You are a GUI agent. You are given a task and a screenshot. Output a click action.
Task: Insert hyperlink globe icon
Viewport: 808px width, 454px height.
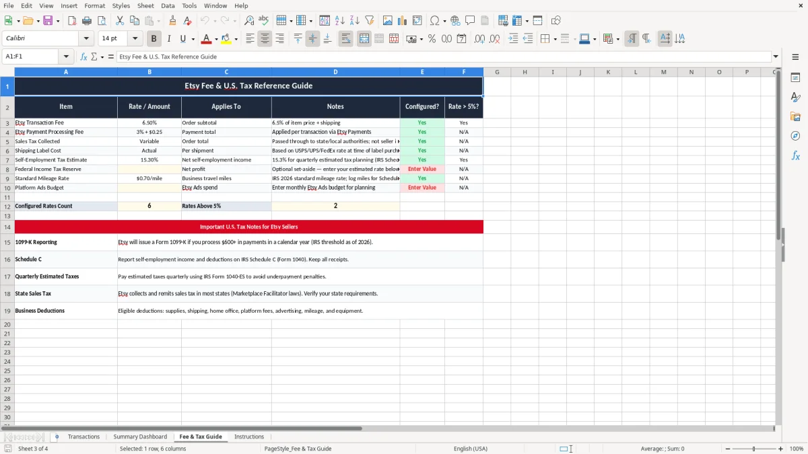pyautogui.click(x=455, y=21)
